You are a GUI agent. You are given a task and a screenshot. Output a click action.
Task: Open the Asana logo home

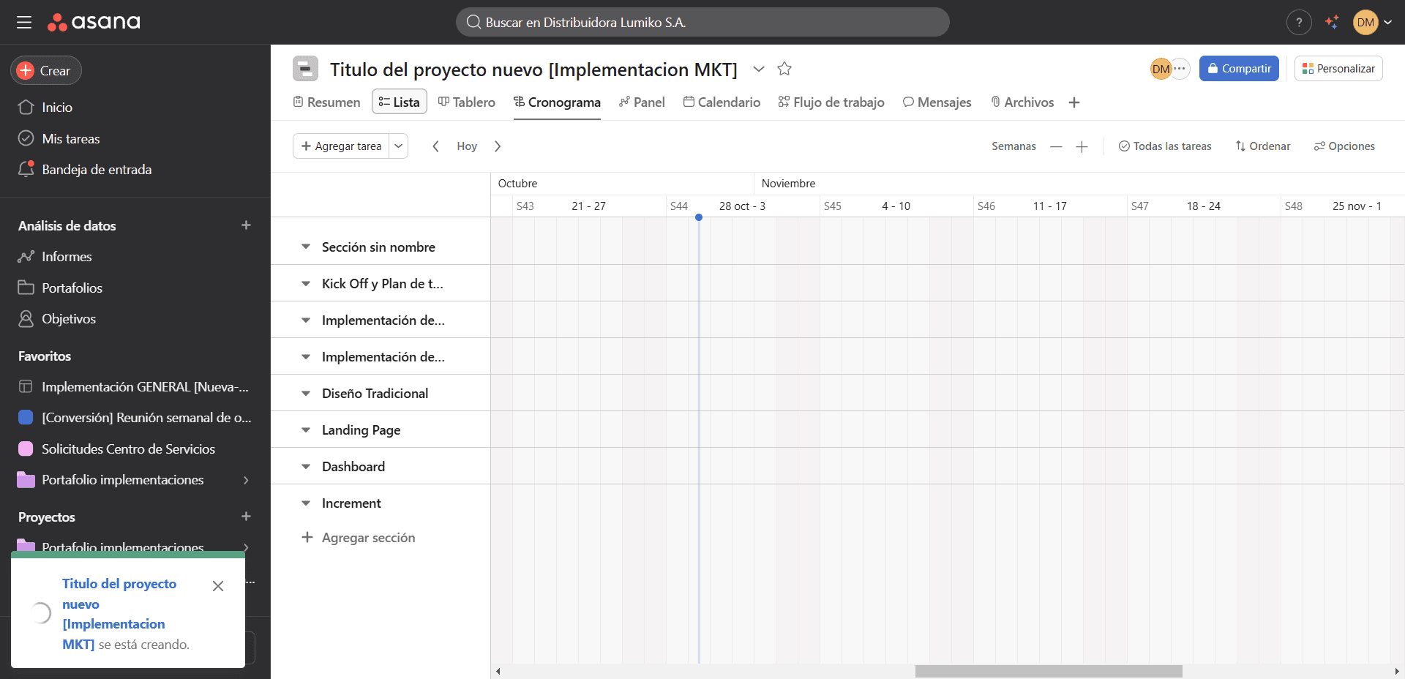pyautogui.click(x=94, y=22)
